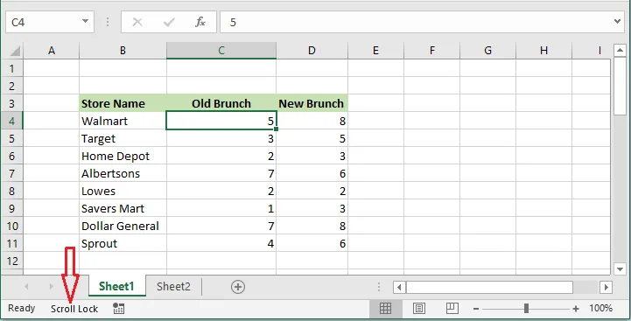Click the New Brunch header cell

[312, 103]
